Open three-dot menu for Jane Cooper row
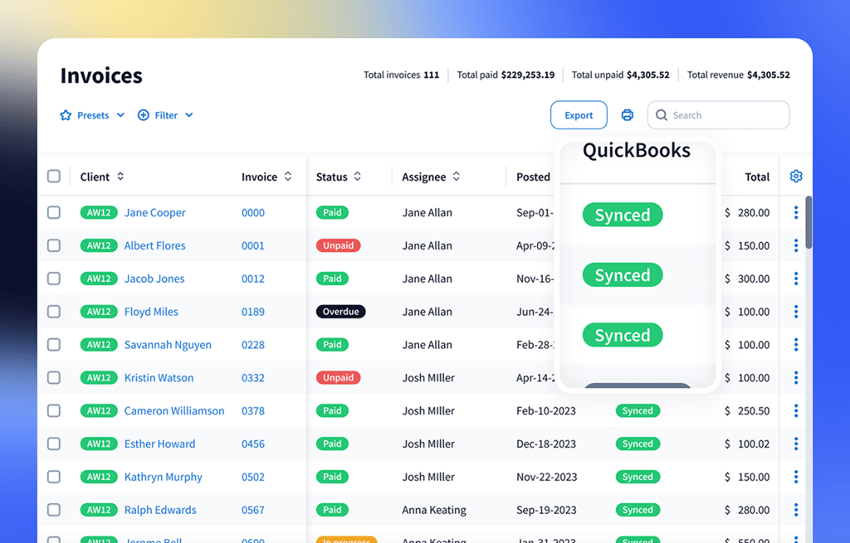The height and width of the screenshot is (543, 850). (796, 213)
